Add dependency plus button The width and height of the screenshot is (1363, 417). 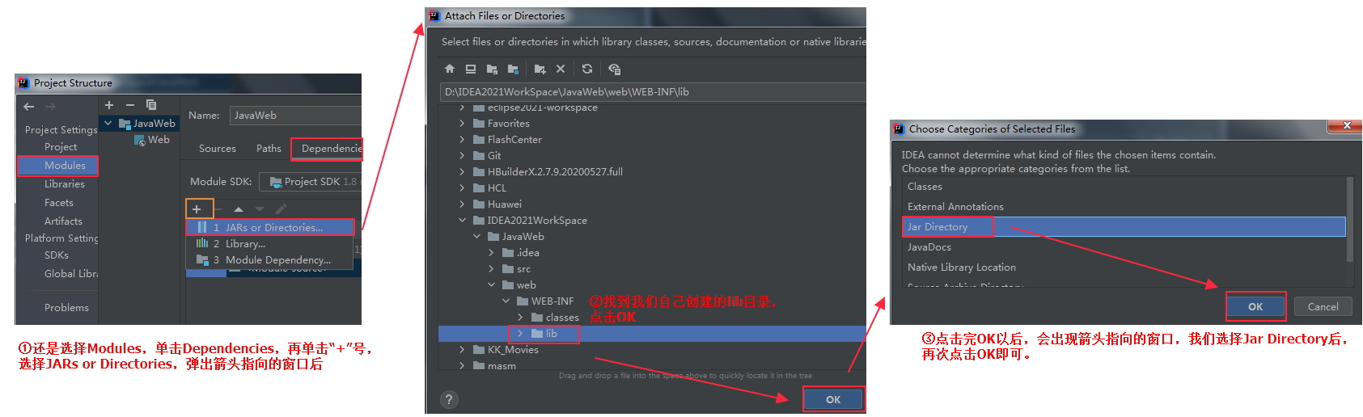click(197, 209)
